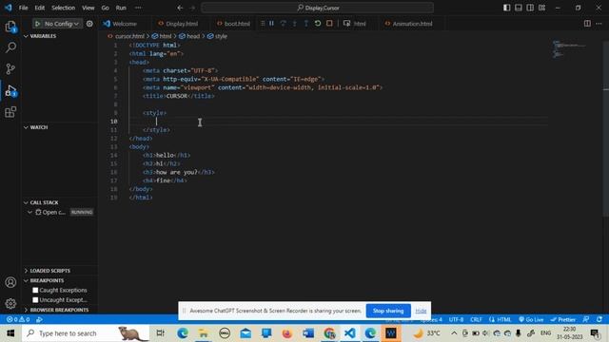The image size is (609, 342).
Task: Open the Search view in activity bar
Action: point(10,47)
